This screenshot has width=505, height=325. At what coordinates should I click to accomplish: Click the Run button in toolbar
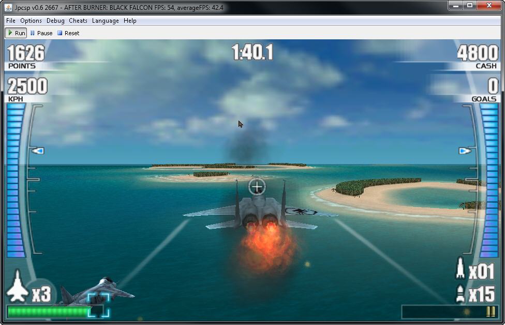click(16, 33)
